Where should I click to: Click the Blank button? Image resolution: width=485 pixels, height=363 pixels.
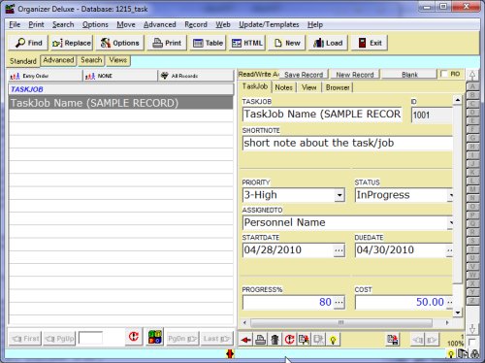click(x=409, y=75)
